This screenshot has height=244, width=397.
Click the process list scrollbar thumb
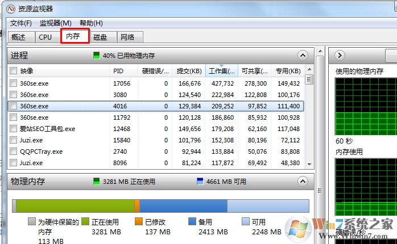point(309,80)
